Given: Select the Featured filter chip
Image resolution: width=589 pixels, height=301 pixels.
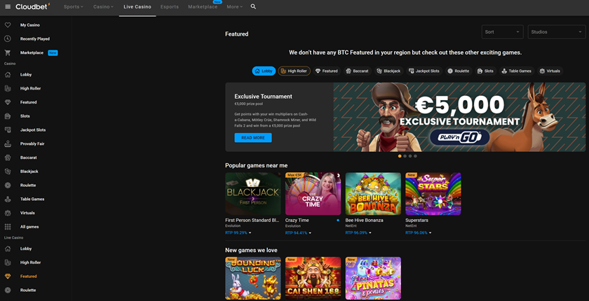Looking at the screenshot, I should click(x=327, y=71).
